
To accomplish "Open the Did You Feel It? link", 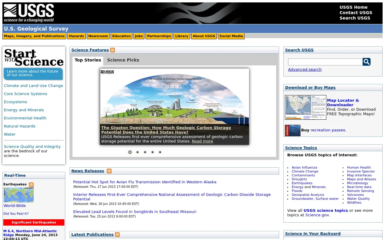I will (16, 214).
